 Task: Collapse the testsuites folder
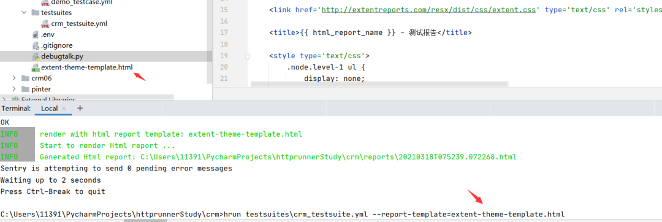point(24,13)
